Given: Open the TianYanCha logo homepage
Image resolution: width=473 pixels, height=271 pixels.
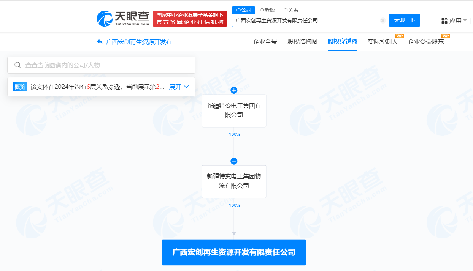Looking at the screenshot, I should point(123,18).
